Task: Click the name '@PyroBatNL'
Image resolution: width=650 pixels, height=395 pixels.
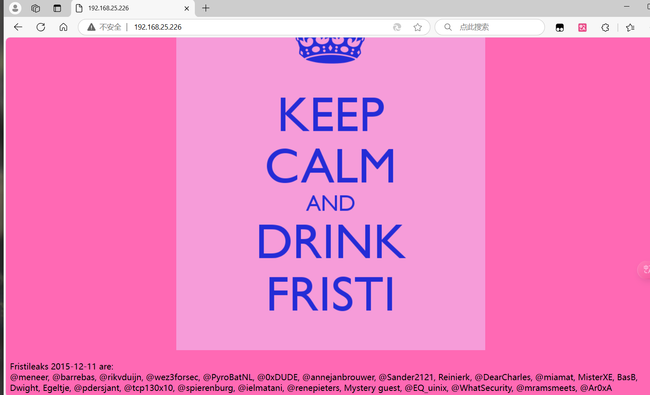Action: (228, 377)
